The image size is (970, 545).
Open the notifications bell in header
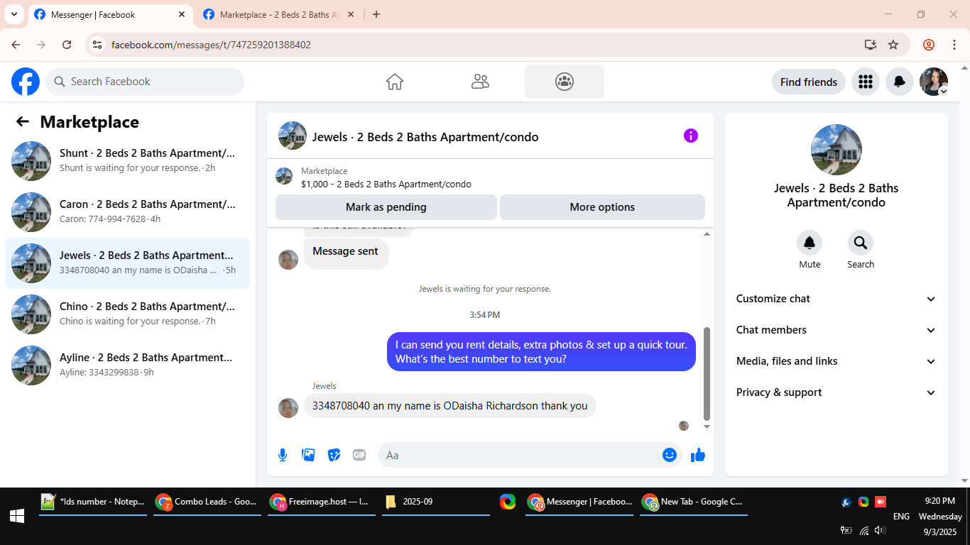[x=899, y=82]
